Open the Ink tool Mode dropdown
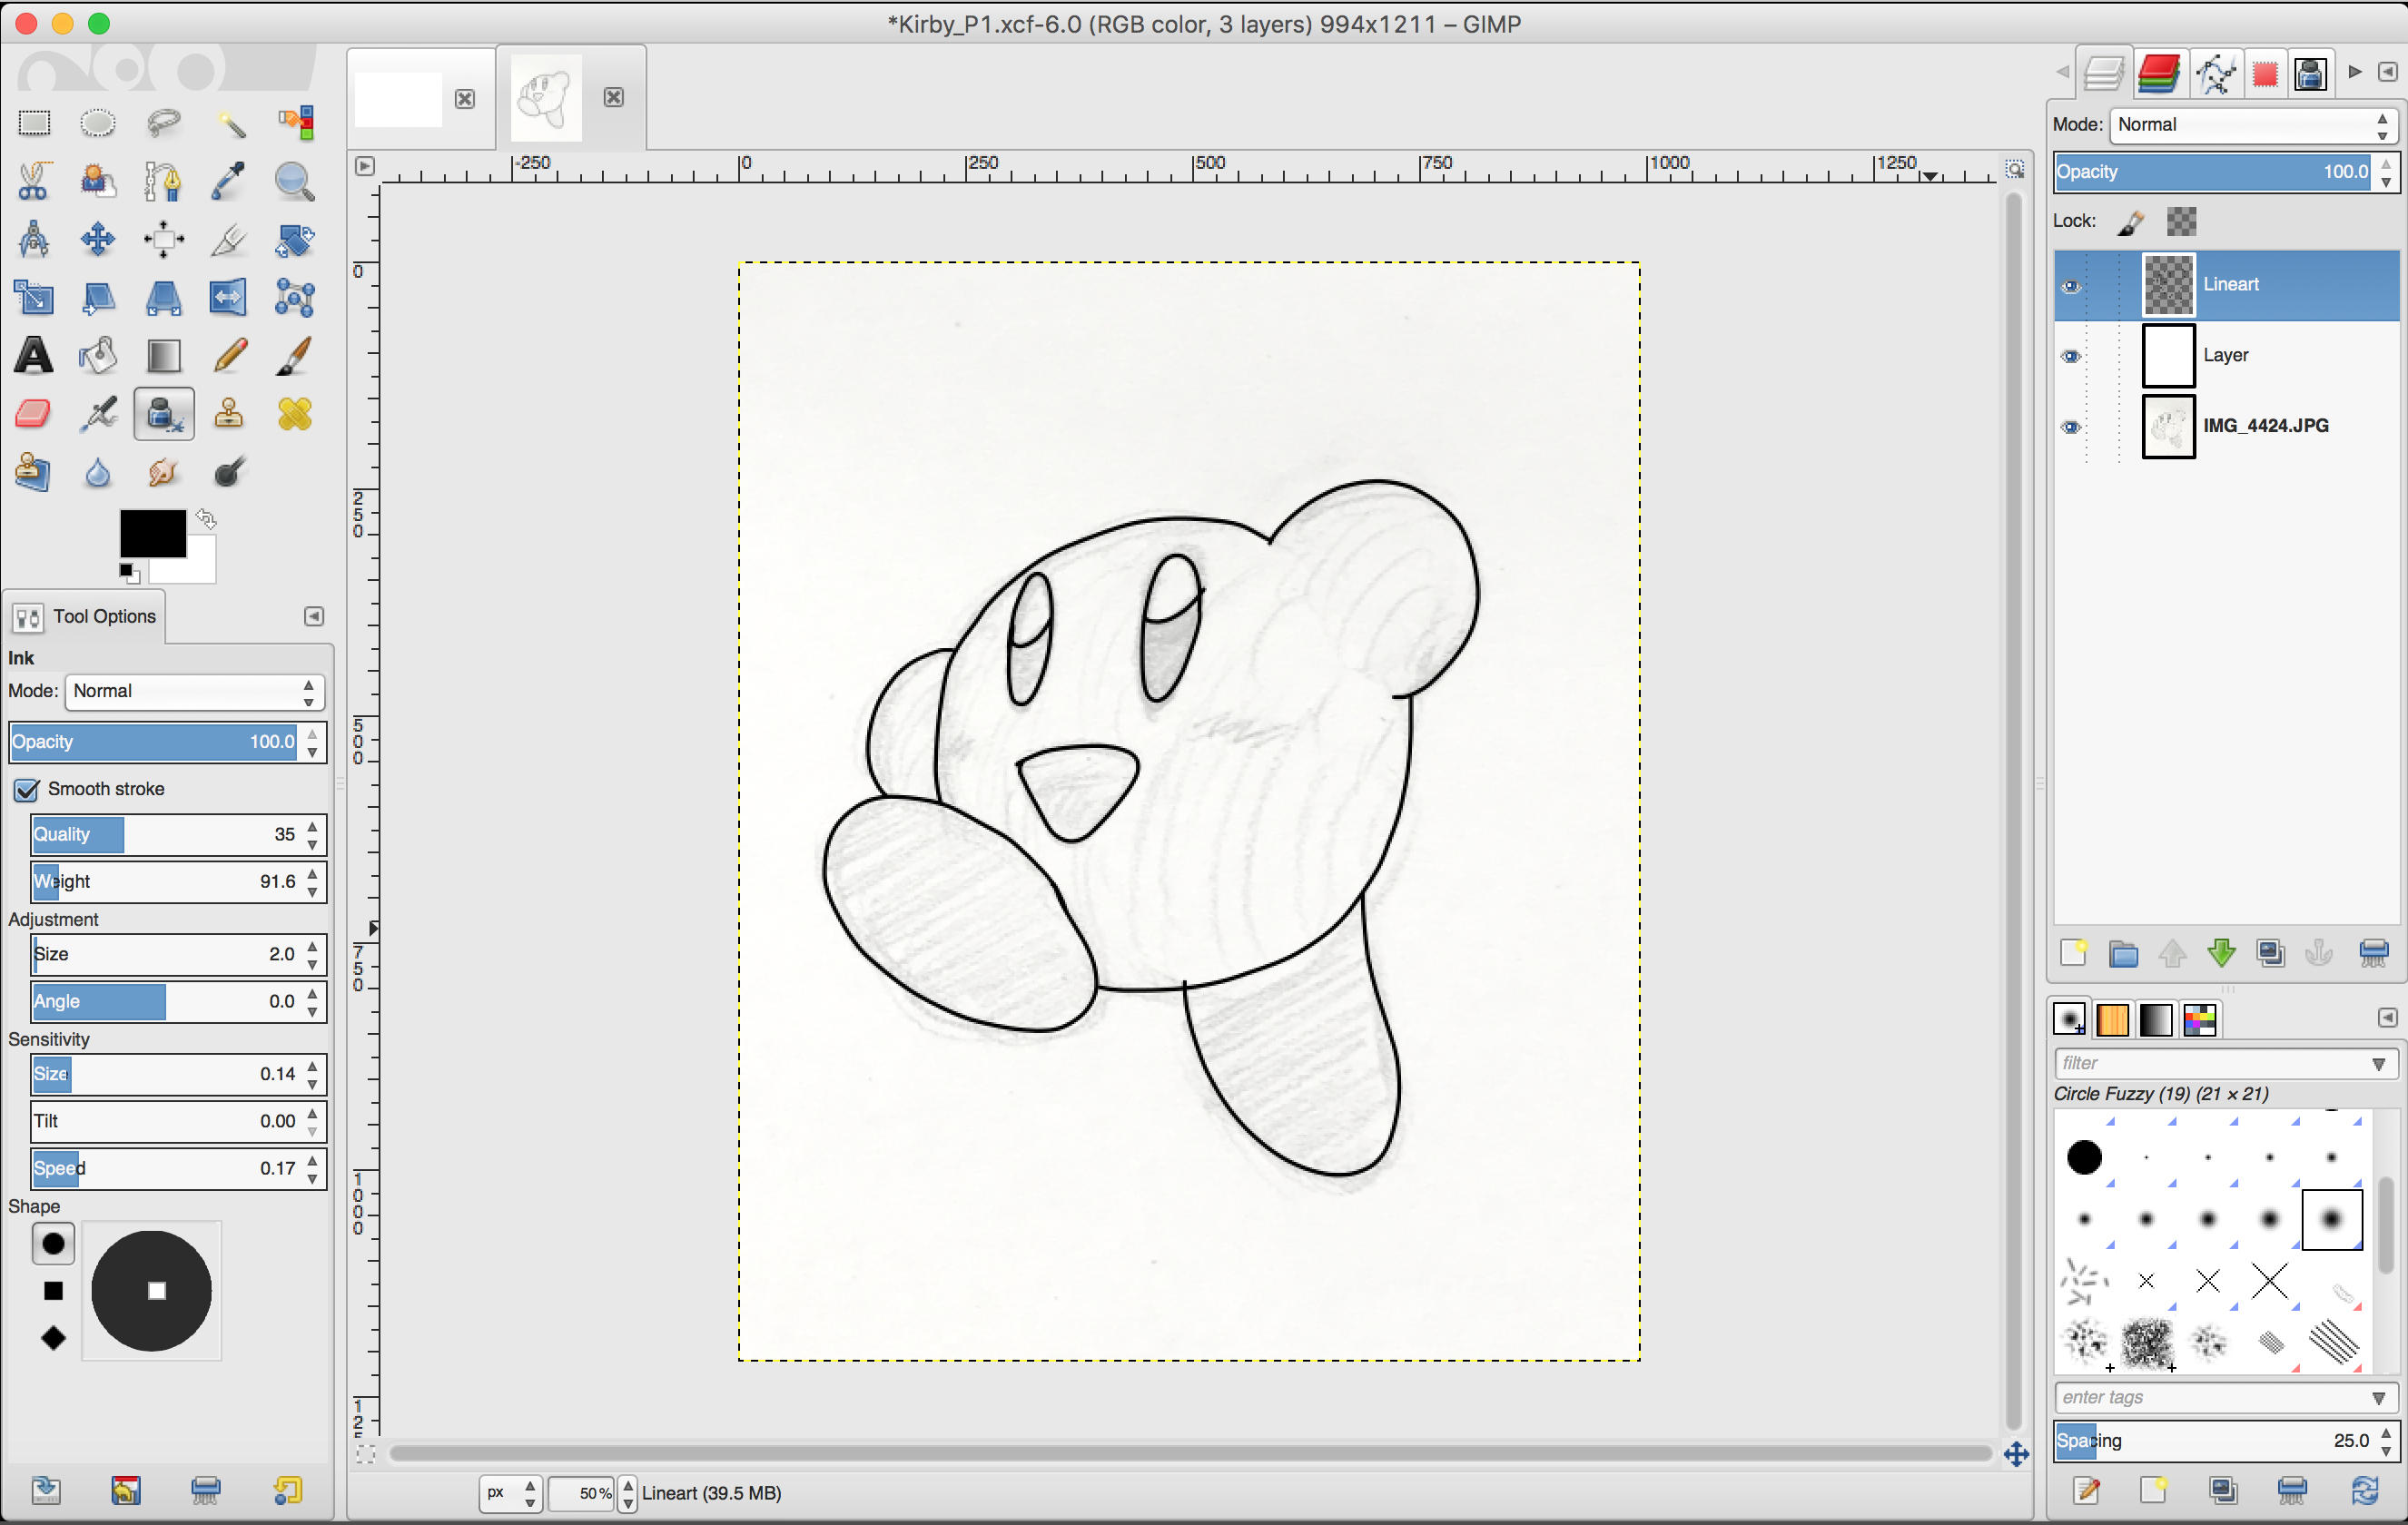2408x1525 pixels. (194, 691)
